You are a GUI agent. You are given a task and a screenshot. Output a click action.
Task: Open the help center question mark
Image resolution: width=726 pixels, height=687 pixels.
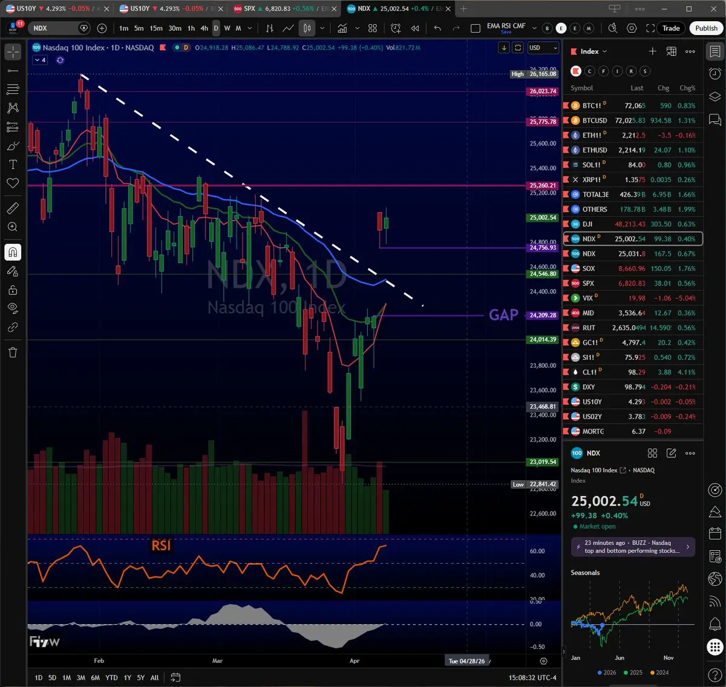(x=715, y=674)
